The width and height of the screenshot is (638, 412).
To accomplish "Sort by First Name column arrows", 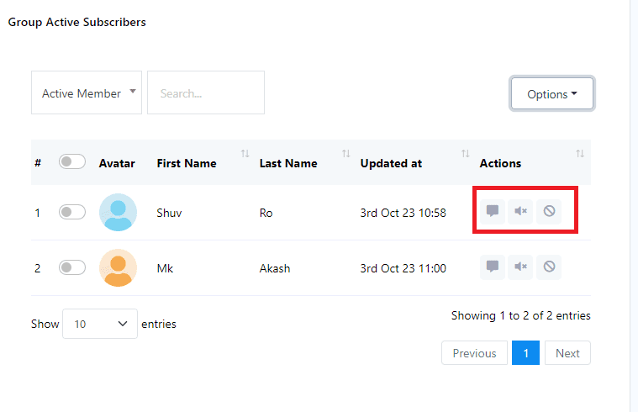I will coord(245,154).
